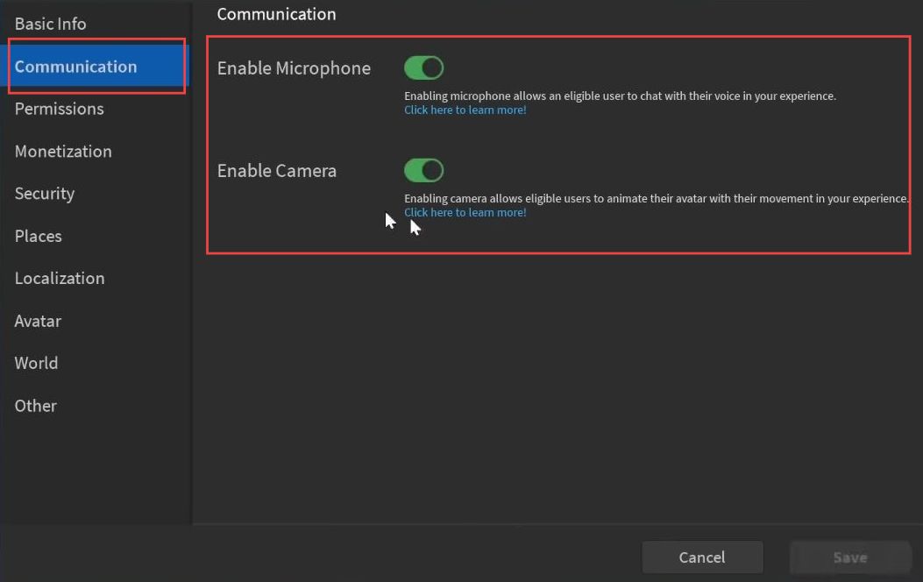Click the Save button
Image resolution: width=923 pixels, height=582 pixels.
[850, 557]
